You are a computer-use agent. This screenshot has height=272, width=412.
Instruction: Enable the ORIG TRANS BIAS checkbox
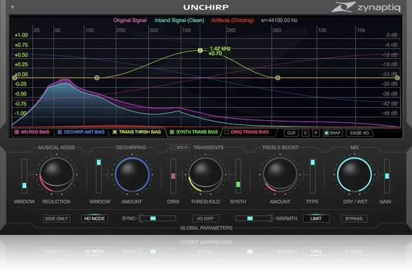pyautogui.click(x=226, y=132)
